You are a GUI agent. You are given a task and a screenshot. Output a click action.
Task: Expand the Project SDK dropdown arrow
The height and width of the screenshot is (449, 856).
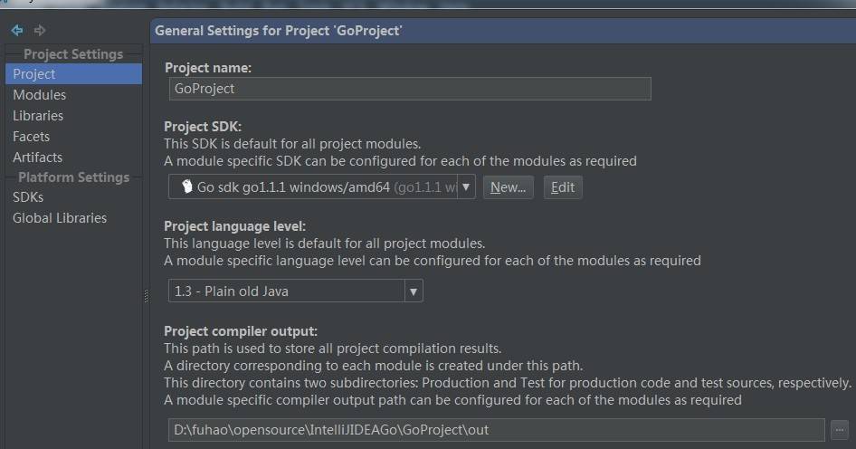pos(466,187)
